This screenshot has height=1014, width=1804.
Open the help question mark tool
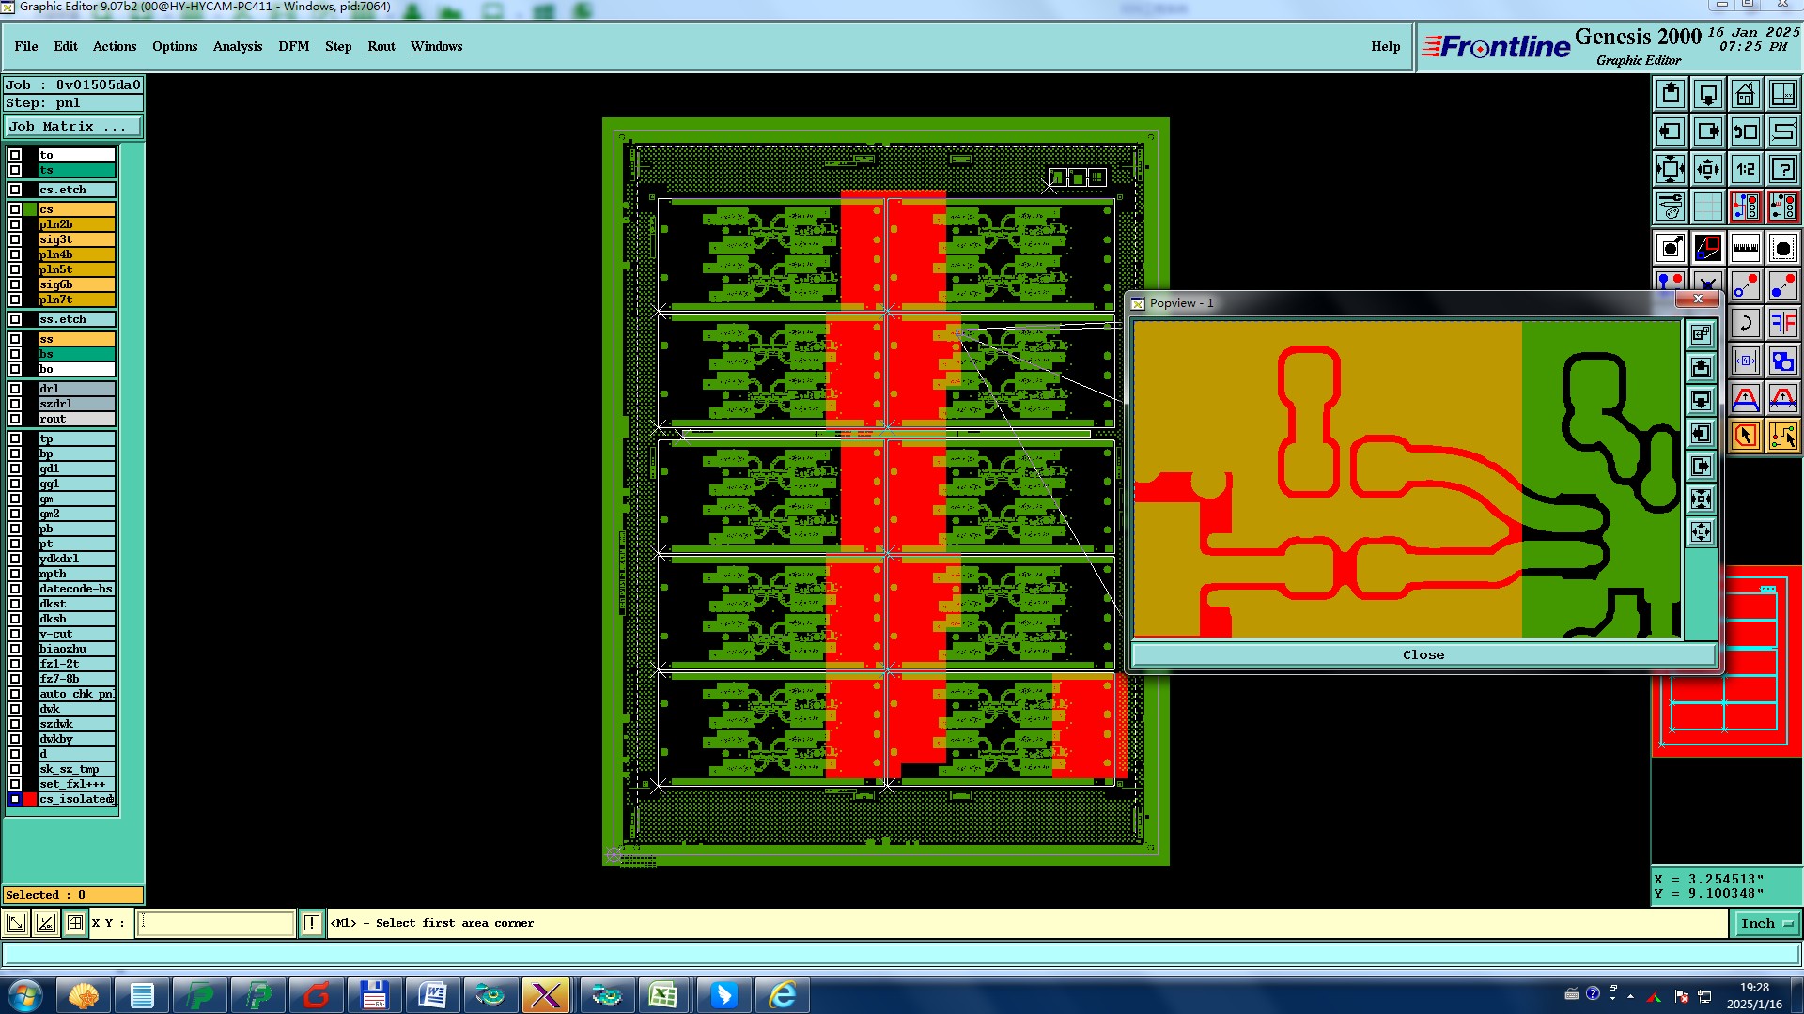[1782, 169]
